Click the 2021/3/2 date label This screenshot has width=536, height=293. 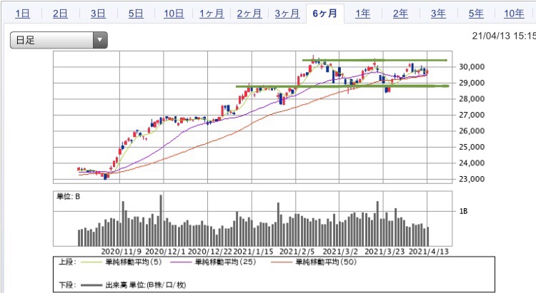[x=340, y=252]
